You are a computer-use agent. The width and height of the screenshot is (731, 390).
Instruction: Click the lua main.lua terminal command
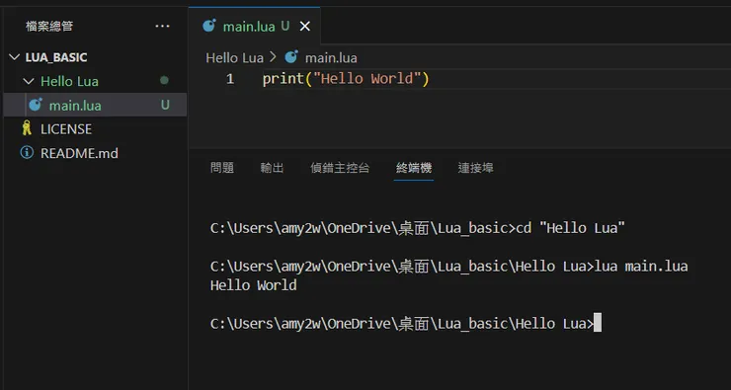641,267
